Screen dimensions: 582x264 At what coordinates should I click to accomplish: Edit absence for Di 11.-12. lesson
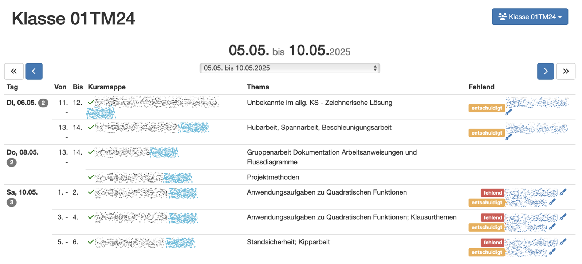click(x=508, y=112)
